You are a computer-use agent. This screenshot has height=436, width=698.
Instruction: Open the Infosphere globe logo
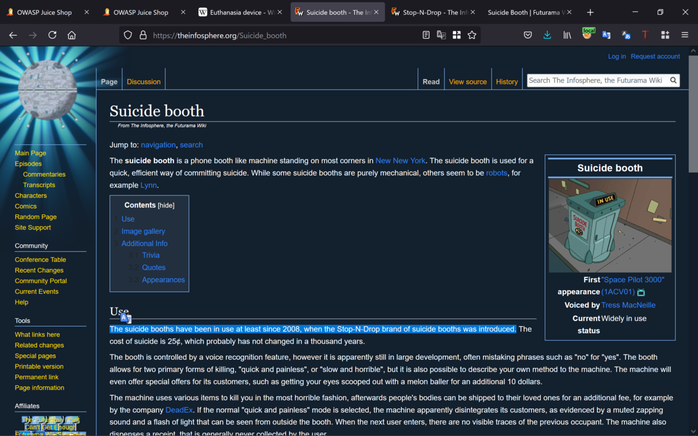point(48,90)
